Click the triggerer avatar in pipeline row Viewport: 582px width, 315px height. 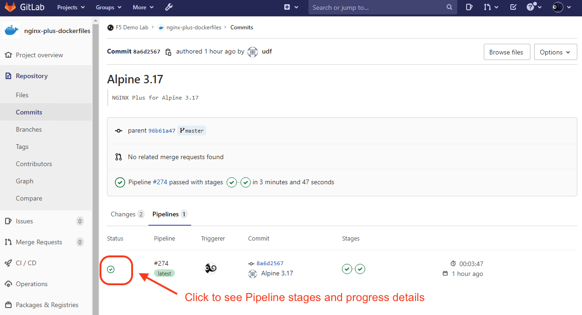point(210,268)
